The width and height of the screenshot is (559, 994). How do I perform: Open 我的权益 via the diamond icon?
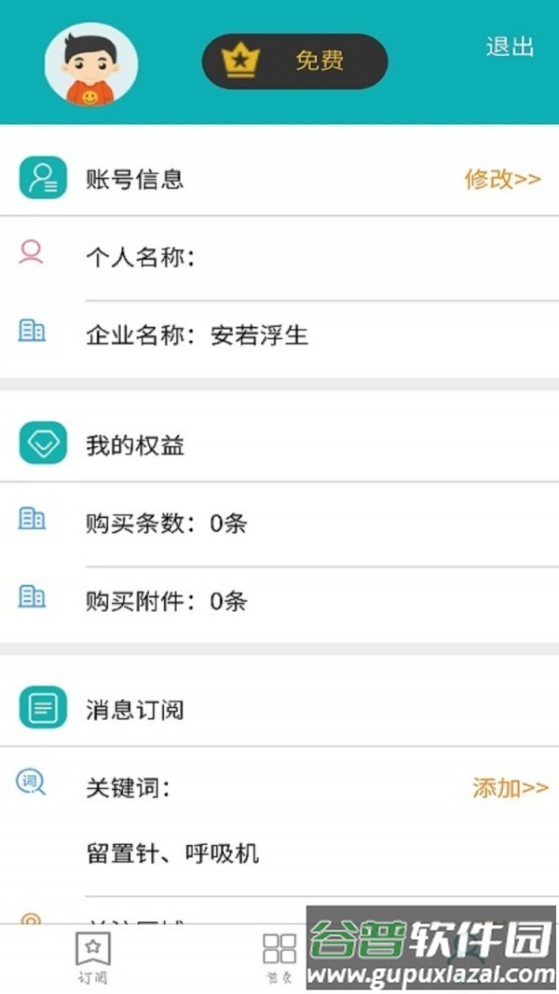pos(41,444)
